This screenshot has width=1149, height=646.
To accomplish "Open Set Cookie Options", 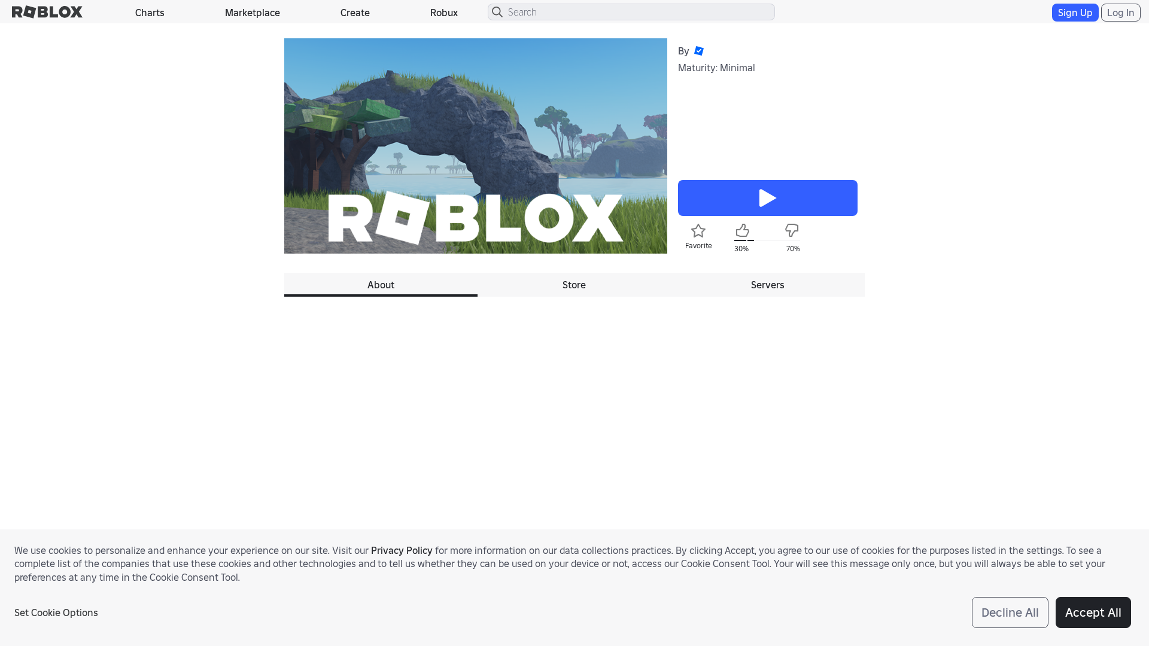I will 56,613.
